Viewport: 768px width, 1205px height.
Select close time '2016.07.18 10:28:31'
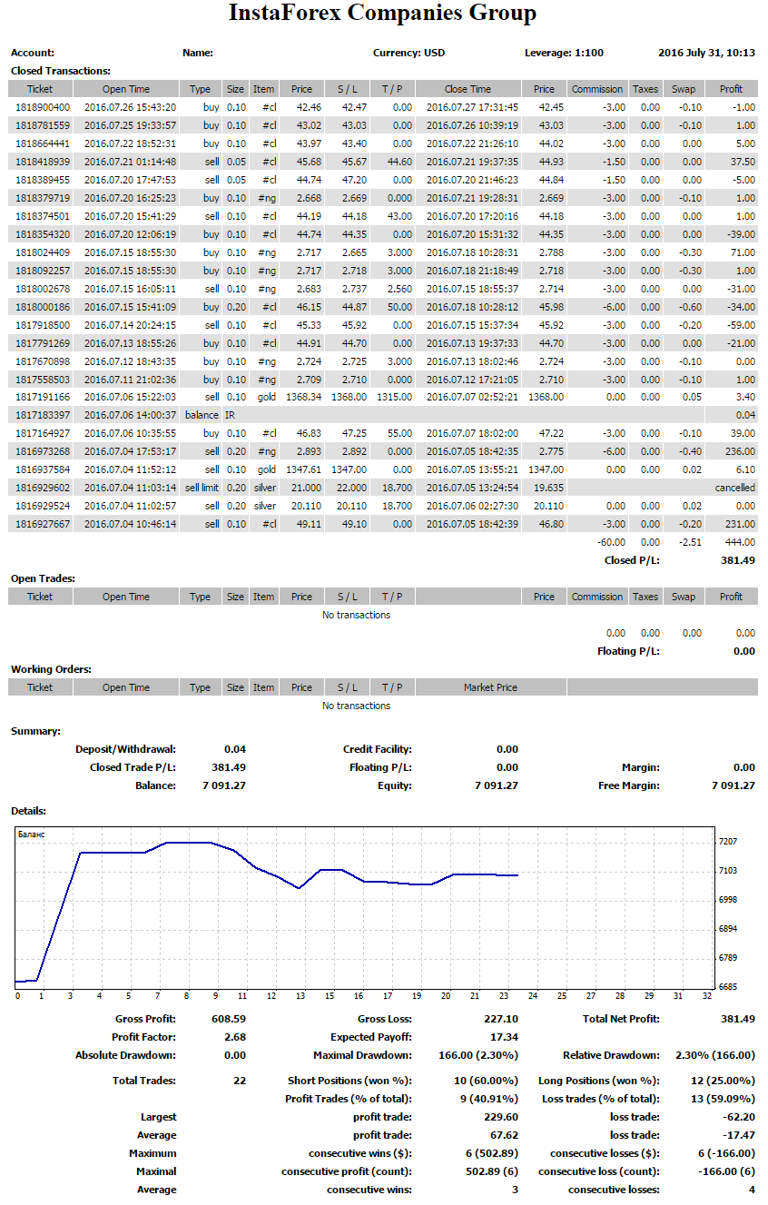472,252
